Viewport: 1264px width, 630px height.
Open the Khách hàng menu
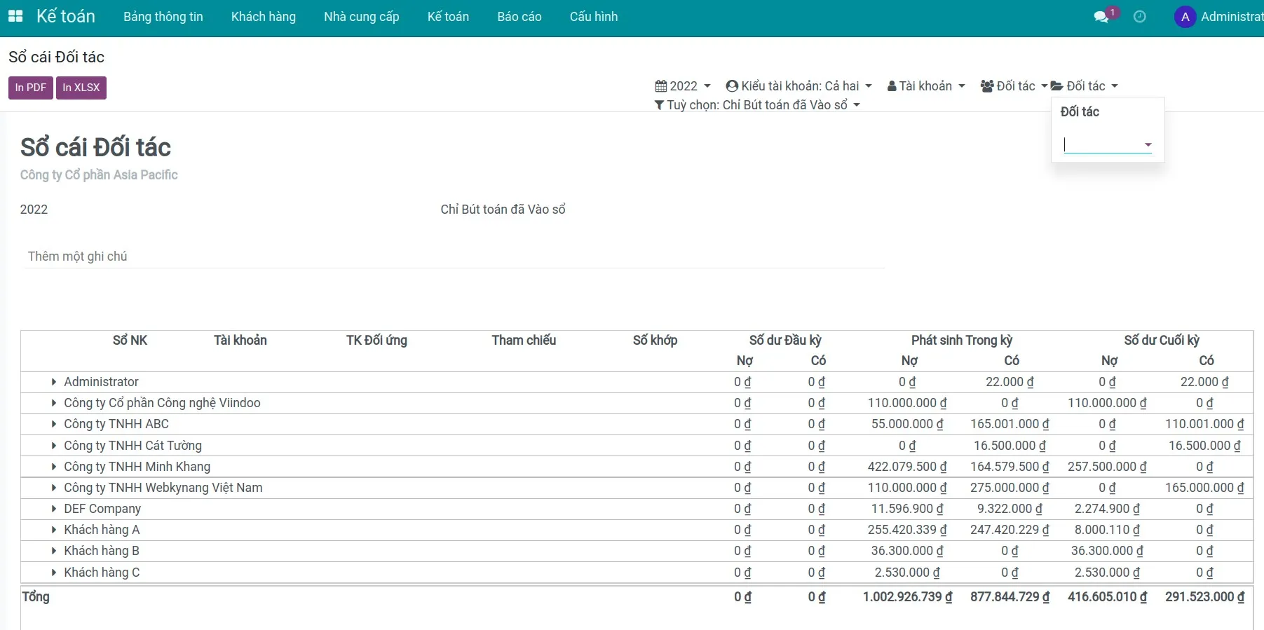[264, 17]
